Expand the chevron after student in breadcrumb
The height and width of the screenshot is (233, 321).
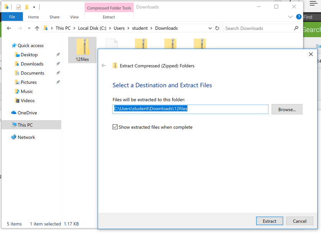(151, 28)
